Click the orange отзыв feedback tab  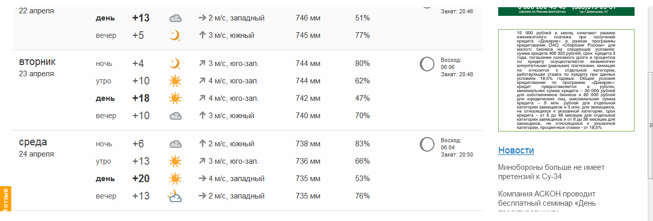[6, 200]
